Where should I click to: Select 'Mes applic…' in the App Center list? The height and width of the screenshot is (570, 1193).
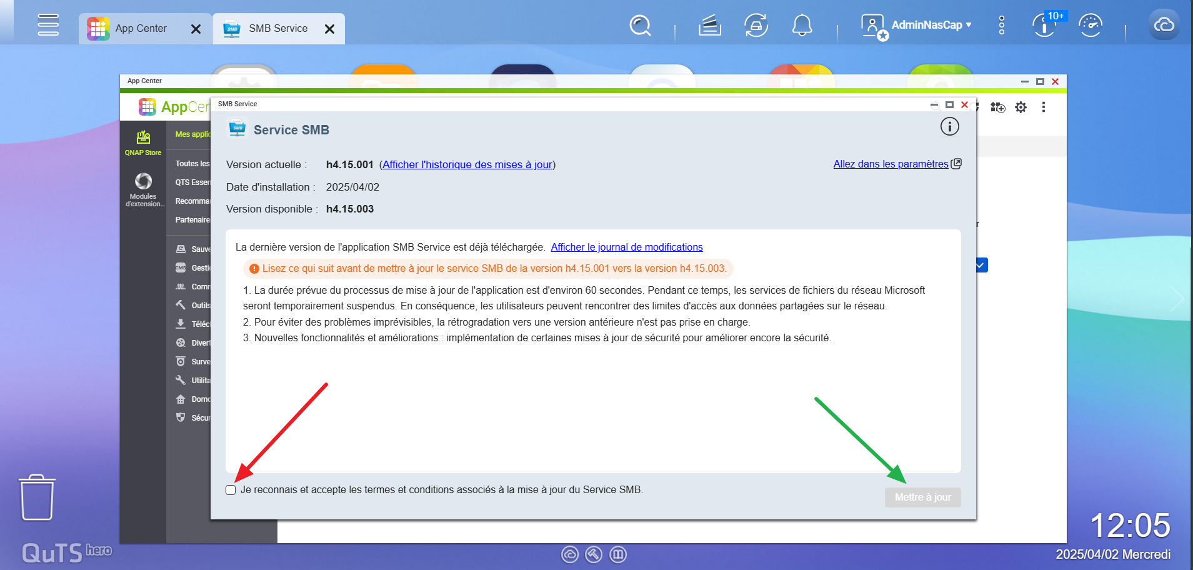pos(192,134)
